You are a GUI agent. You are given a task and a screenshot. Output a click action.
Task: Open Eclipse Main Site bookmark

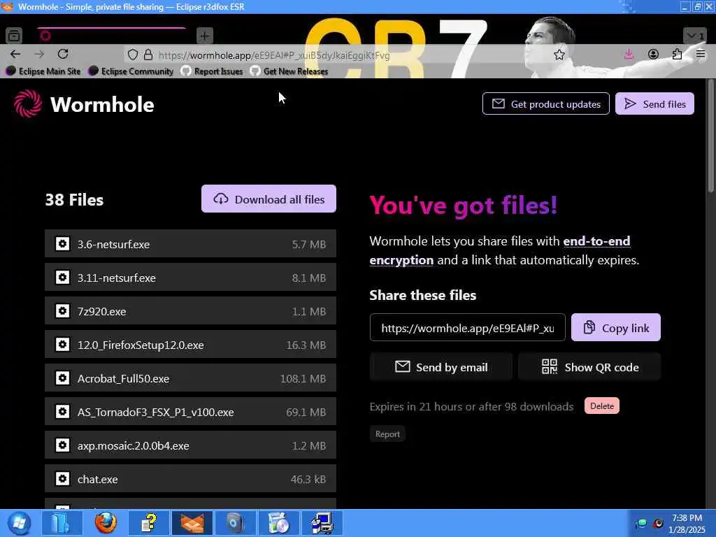click(43, 71)
